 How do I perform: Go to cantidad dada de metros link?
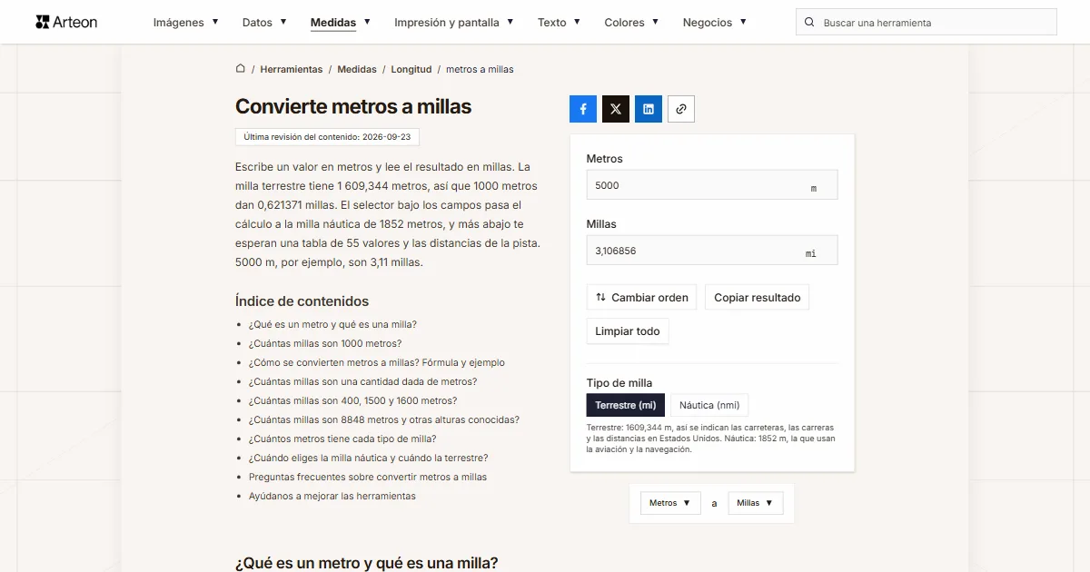click(x=362, y=381)
